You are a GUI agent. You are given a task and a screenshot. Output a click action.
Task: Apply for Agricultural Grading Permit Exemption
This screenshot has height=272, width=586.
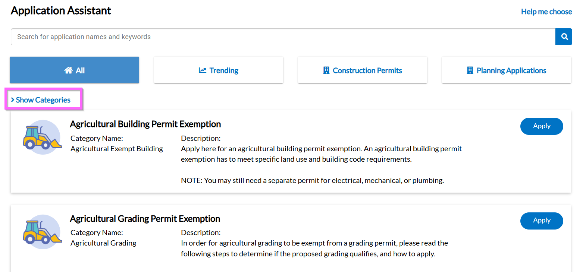tap(542, 221)
